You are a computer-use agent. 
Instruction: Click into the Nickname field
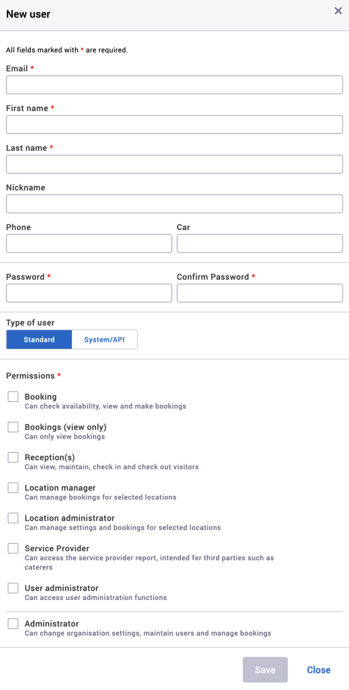174,203
